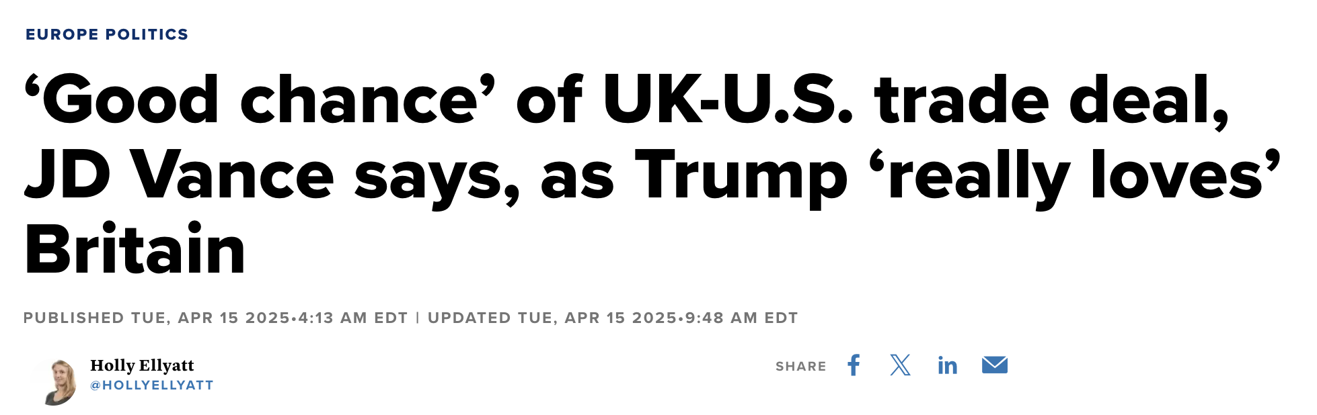
Task: Click the Holly Ellyatt author name
Action: click(142, 365)
